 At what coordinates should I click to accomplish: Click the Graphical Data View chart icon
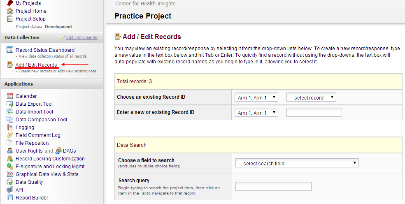point(10,174)
